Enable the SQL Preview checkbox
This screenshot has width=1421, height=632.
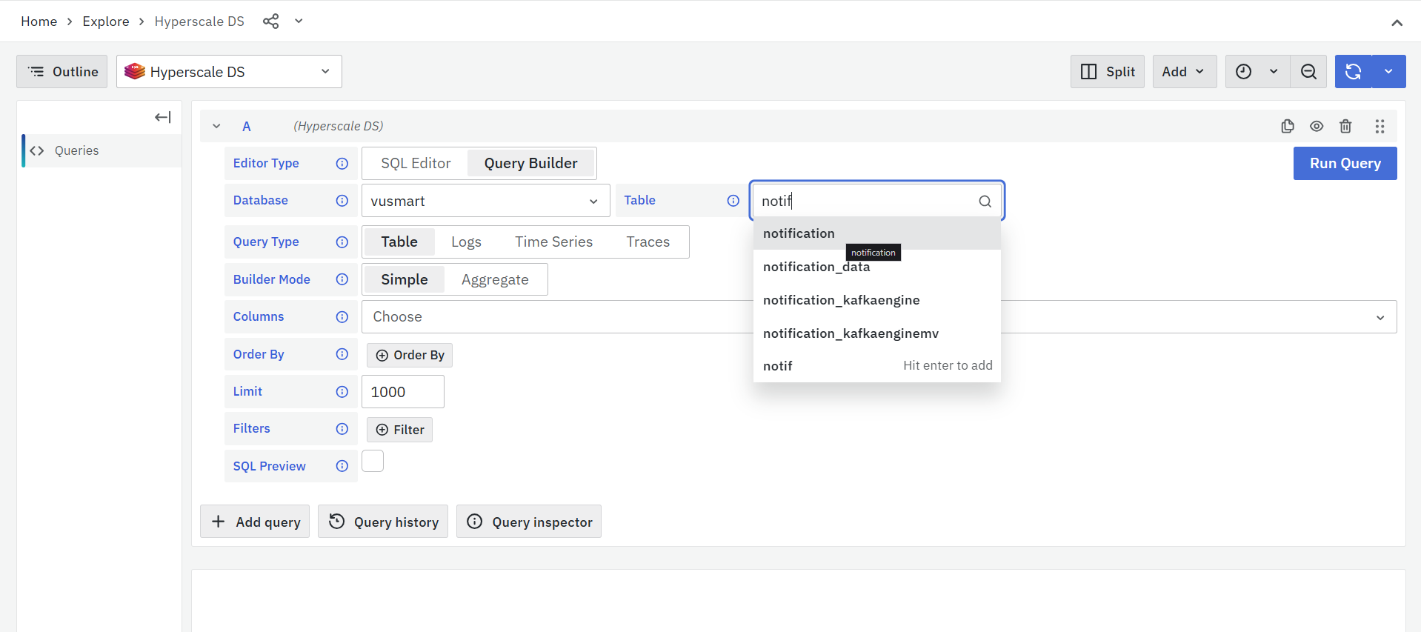pyautogui.click(x=373, y=461)
